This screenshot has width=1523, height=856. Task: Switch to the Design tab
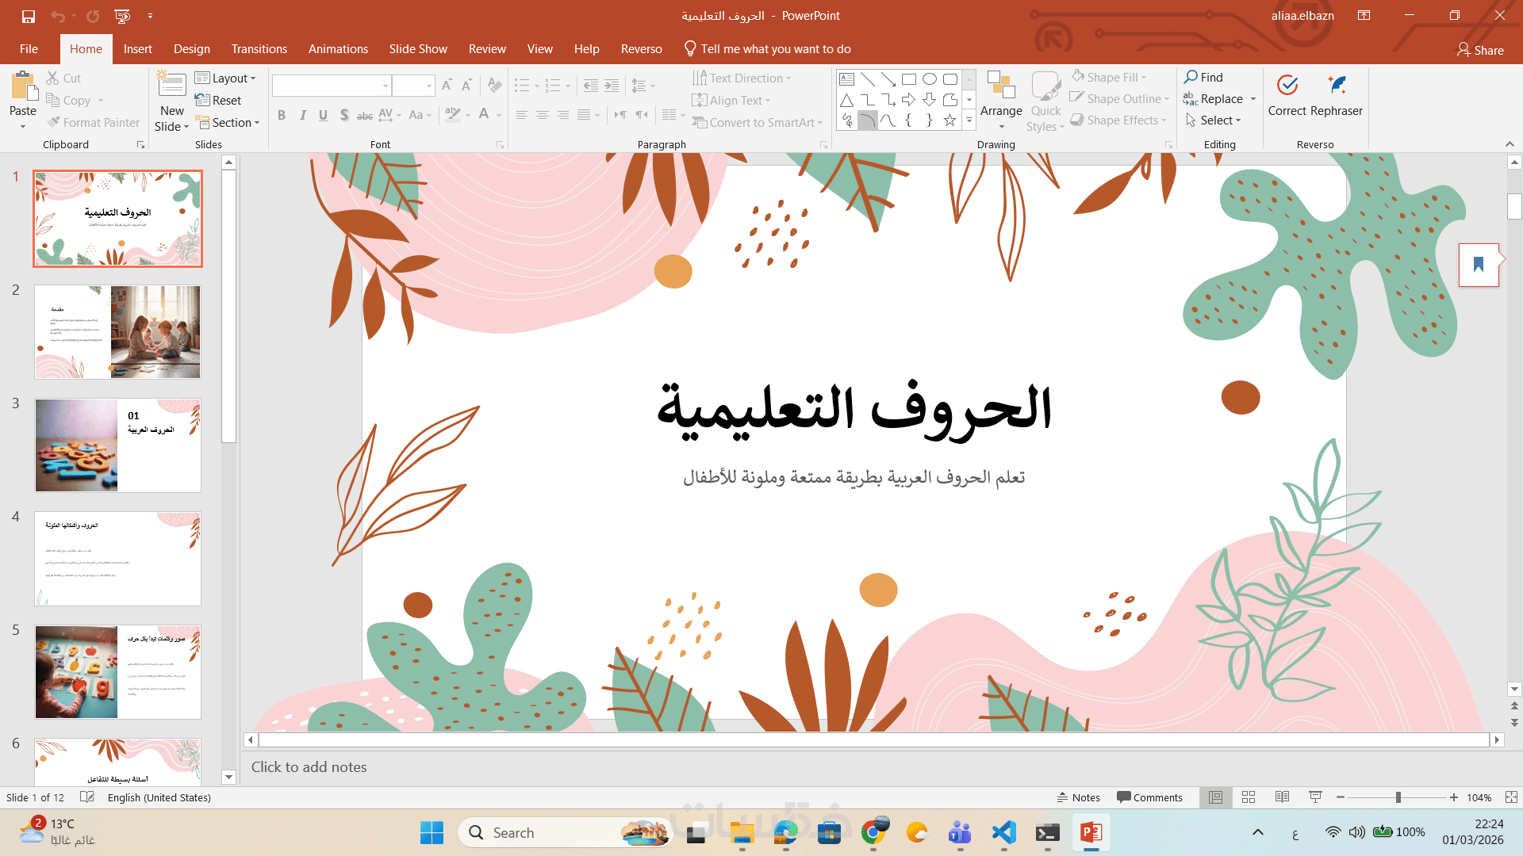[192, 49]
